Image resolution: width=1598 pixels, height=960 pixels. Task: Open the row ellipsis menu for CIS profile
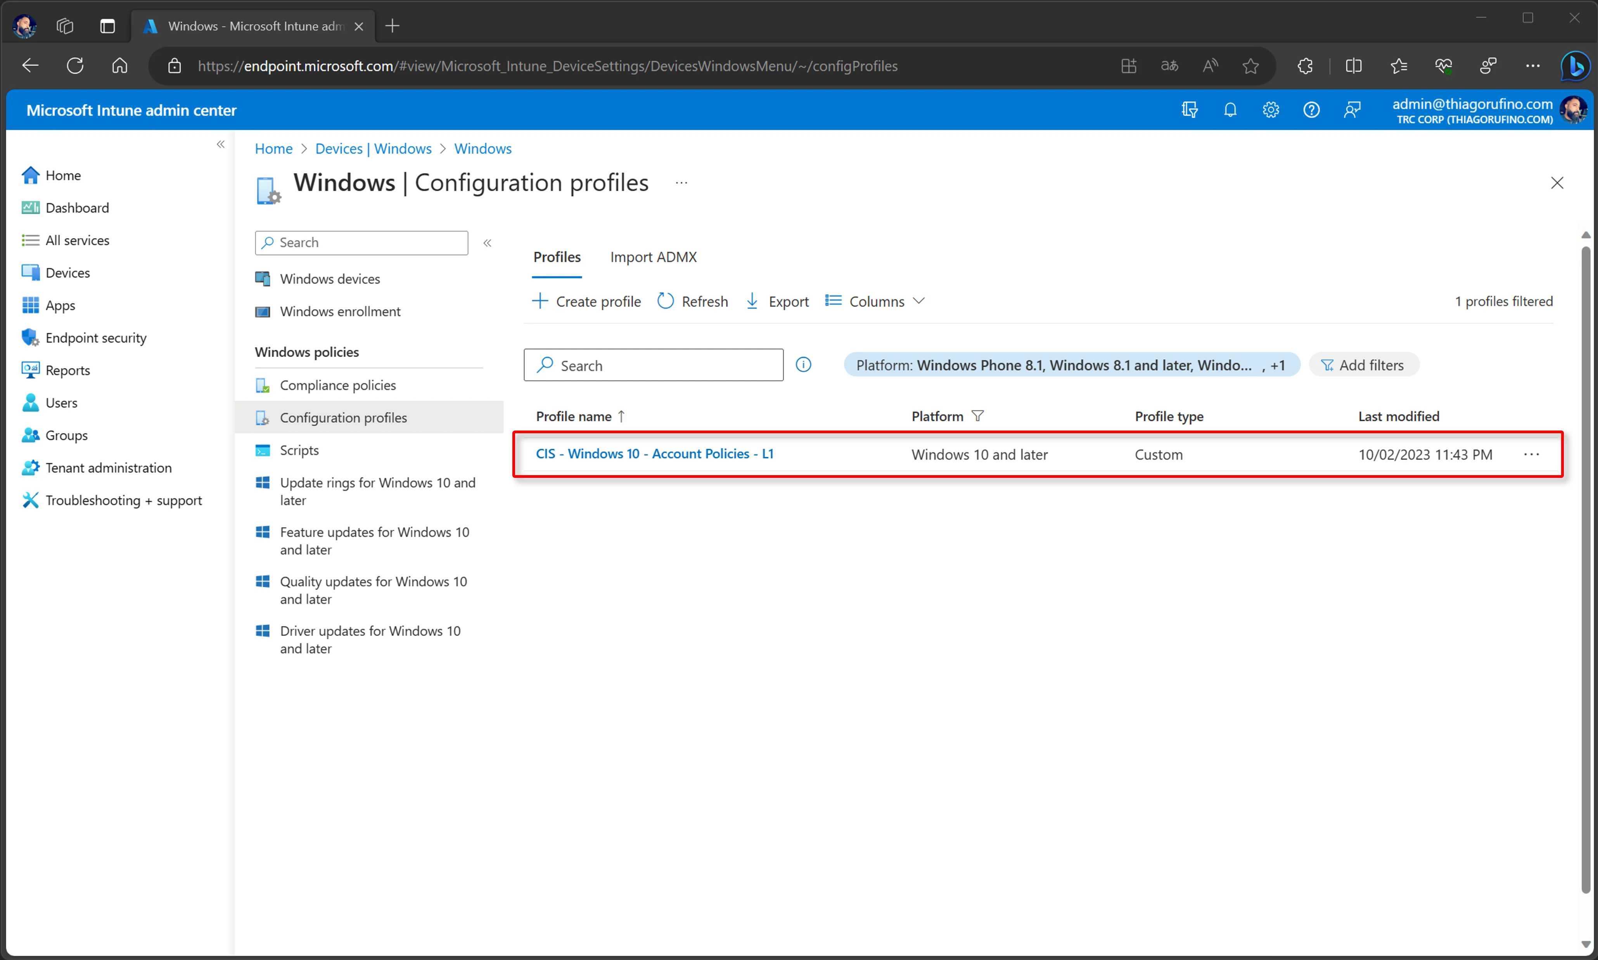(x=1531, y=454)
